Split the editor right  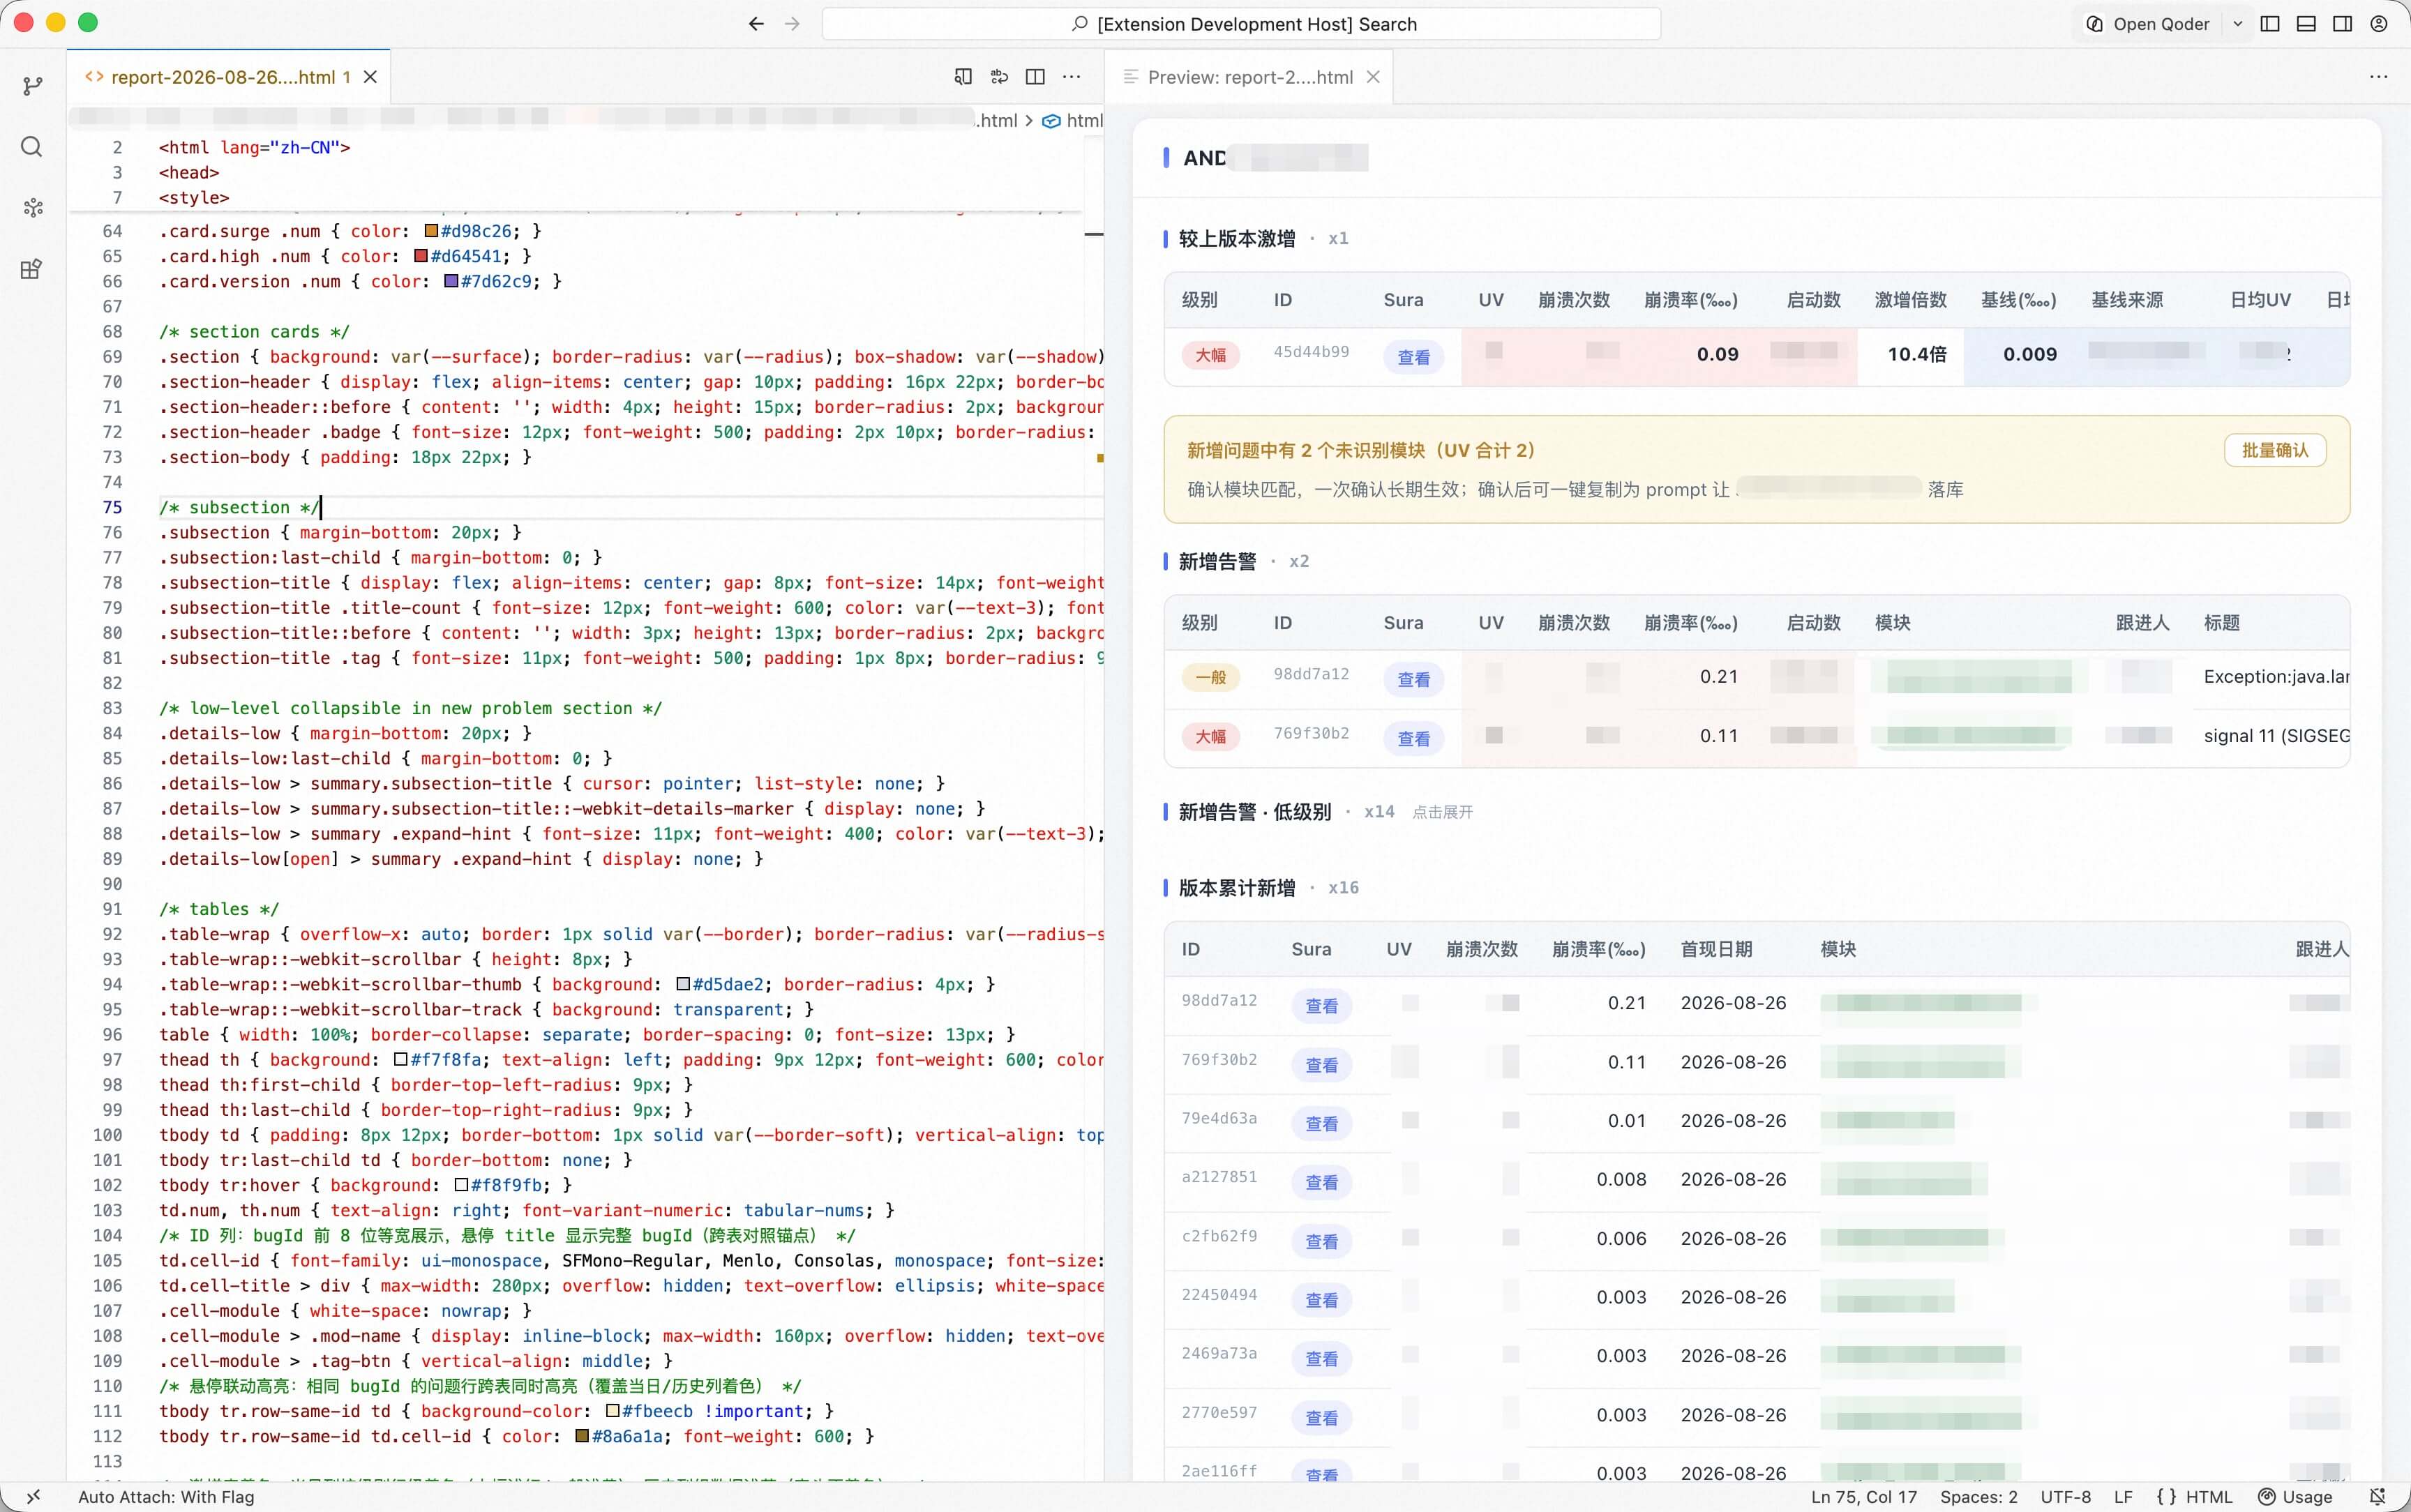click(1035, 77)
